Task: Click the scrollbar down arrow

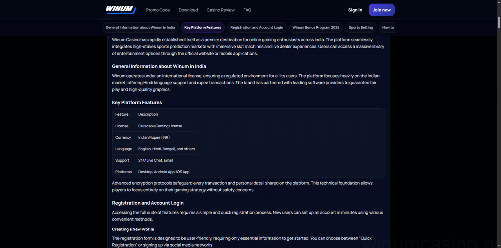Action: [x=499, y=245]
